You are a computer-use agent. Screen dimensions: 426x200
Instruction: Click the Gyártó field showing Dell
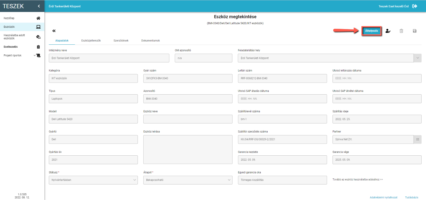93,139
